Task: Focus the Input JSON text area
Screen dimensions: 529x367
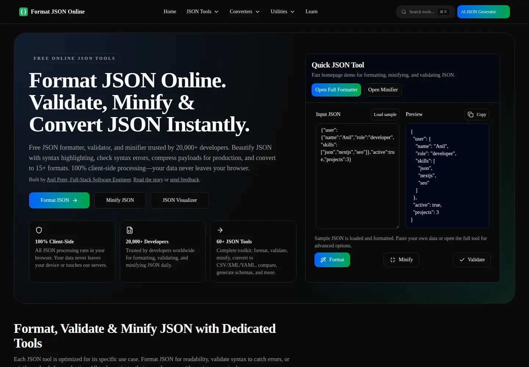Action: (357, 176)
